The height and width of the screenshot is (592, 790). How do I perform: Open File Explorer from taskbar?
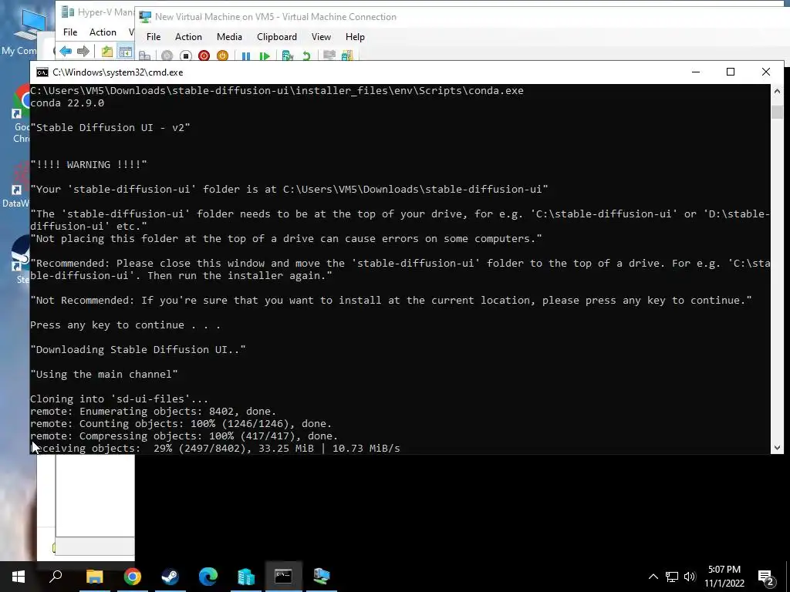pyautogui.click(x=94, y=577)
